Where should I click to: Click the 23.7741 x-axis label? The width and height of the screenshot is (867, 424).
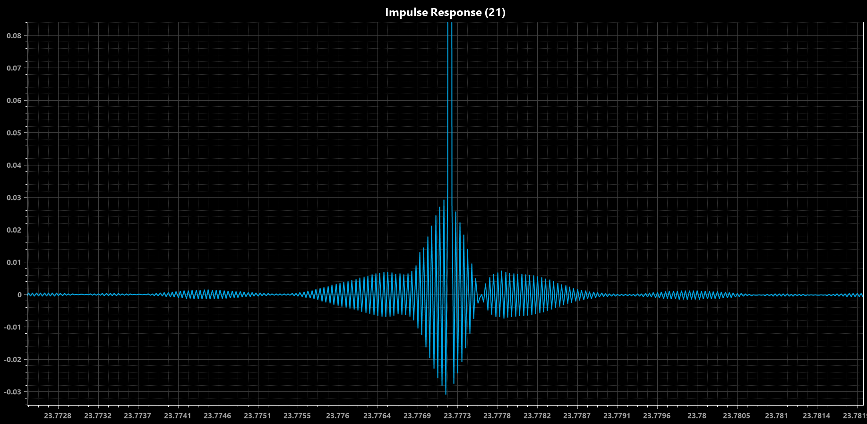178,415
